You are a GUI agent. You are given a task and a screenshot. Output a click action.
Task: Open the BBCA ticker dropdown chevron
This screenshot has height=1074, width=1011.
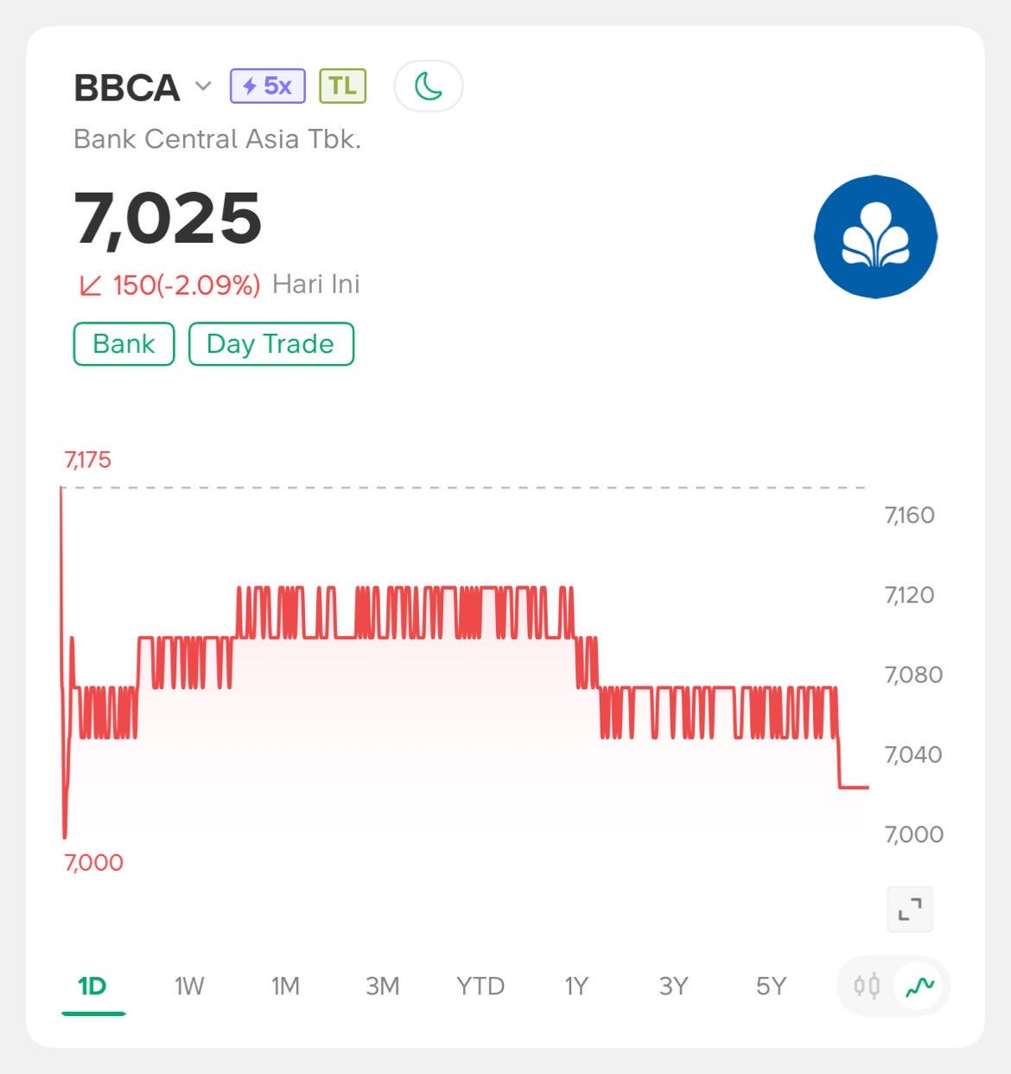pos(203,86)
